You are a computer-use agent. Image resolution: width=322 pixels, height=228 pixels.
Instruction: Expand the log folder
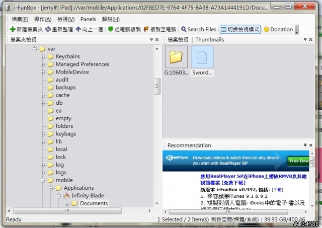(42, 165)
